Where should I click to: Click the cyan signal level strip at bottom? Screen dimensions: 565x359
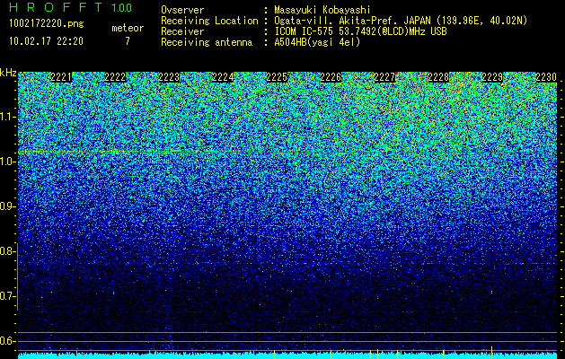pos(287,355)
